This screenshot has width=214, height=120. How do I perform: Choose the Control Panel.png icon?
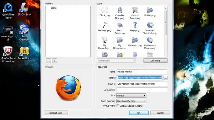[135, 13]
